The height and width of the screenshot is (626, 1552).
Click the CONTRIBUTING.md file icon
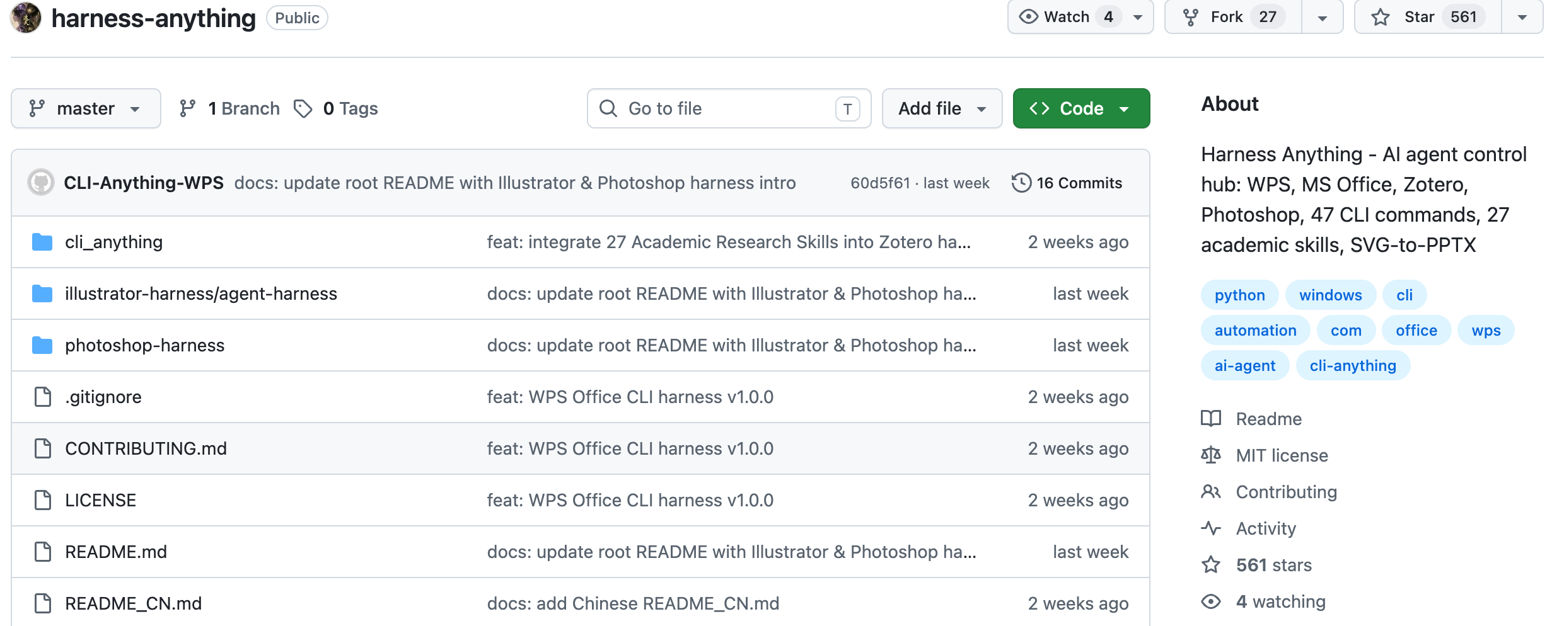tap(43, 448)
